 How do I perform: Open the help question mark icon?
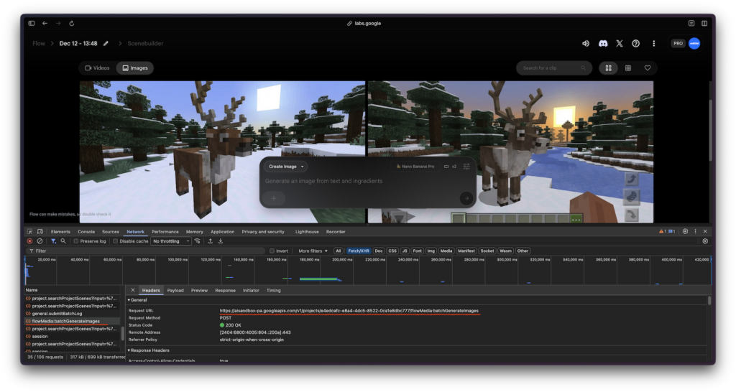point(635,44)
